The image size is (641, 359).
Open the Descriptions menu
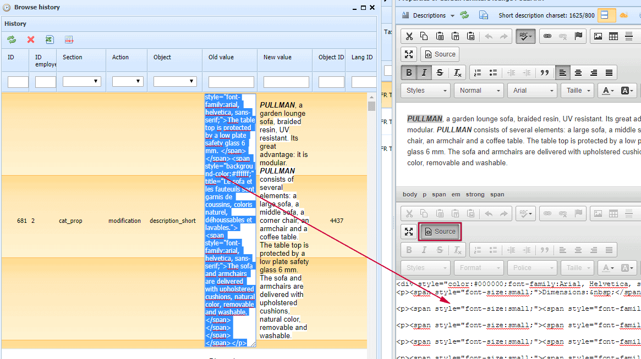[429, 15]
